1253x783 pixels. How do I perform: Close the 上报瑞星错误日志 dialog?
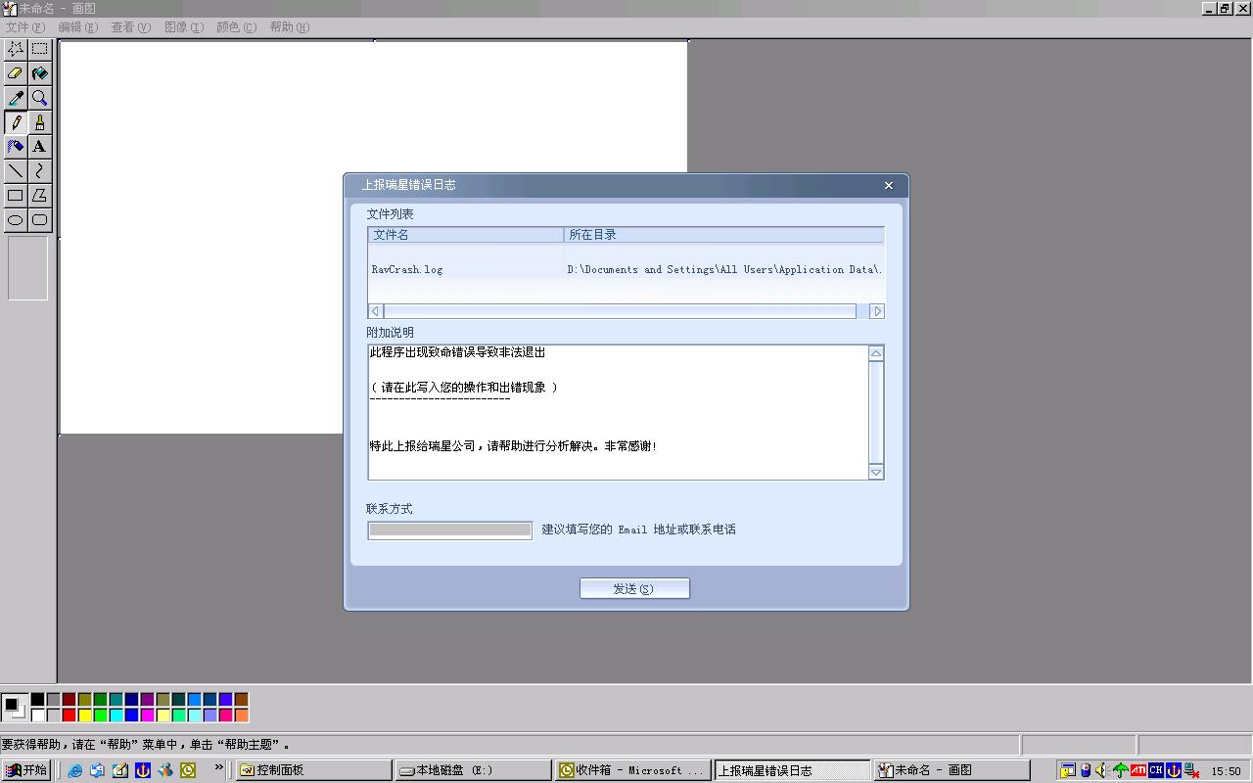point(888,185)
